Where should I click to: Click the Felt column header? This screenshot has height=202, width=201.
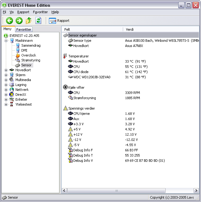92,29
